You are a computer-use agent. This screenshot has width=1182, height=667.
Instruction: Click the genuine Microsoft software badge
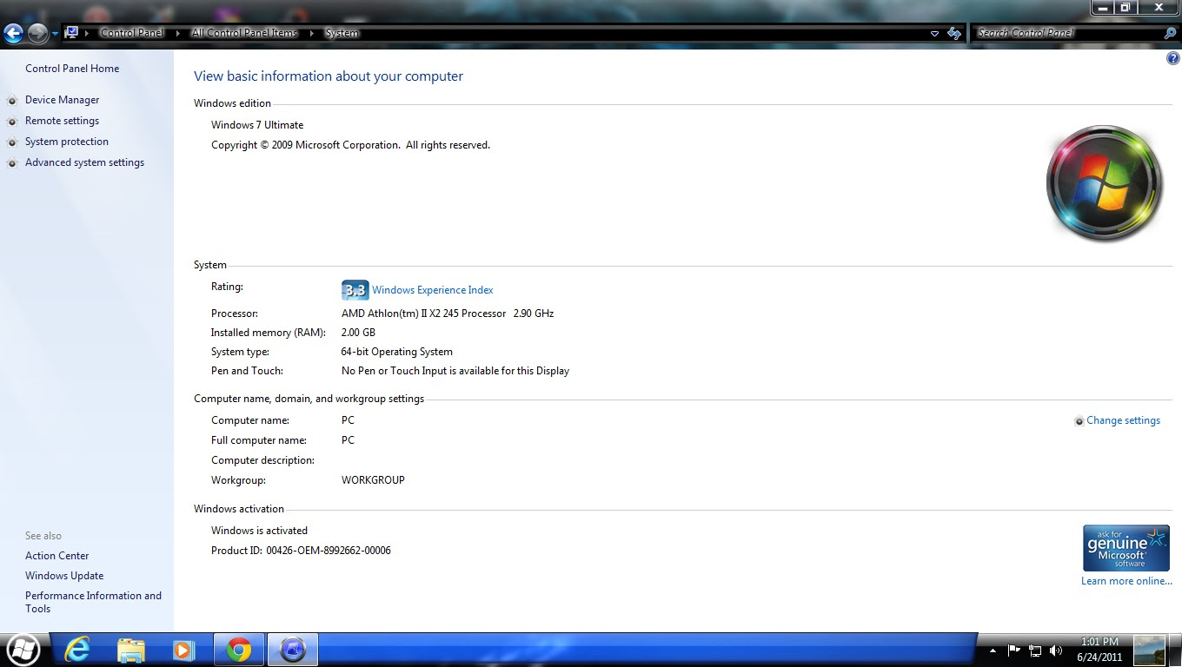[1126, 548]
